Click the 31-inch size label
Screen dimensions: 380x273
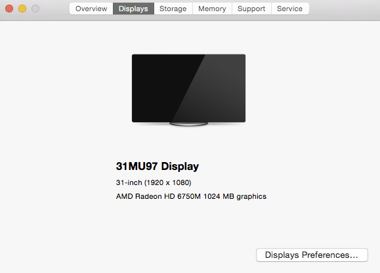pyautogui.click(x=129, y=182)
